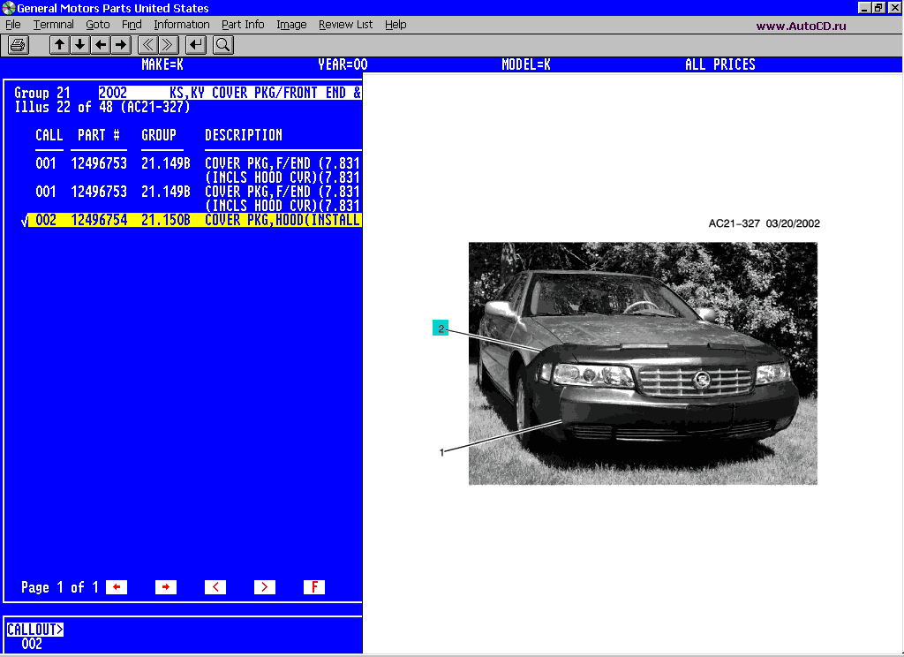Click the Group 21 label
This screenshot has width=904, height=657.
pyautogui.click(x=42, y=93)
